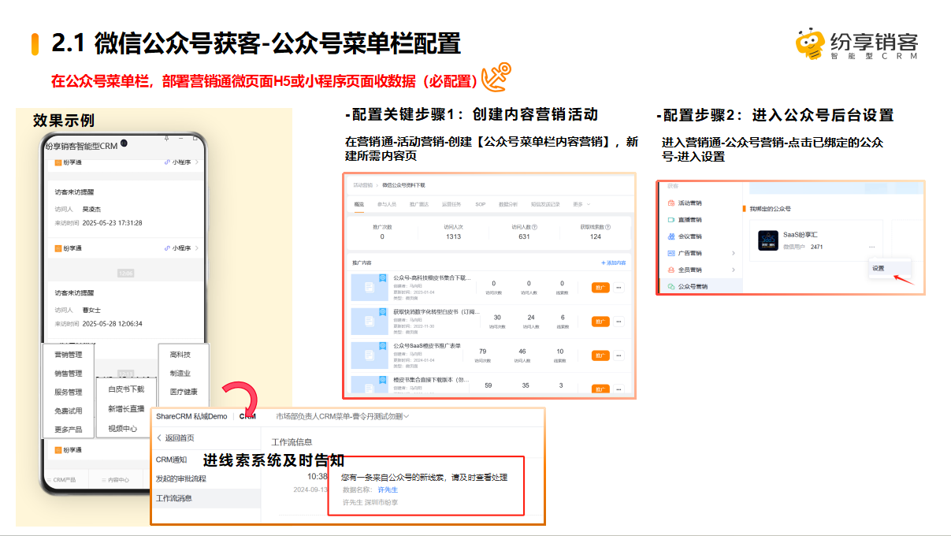
Task: Open more options for 公众号-高科技橙皮书集合下载 row
Action: (619, 288)
